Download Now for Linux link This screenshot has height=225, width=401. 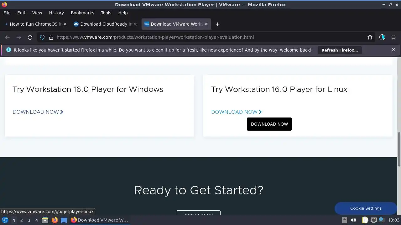237,112
